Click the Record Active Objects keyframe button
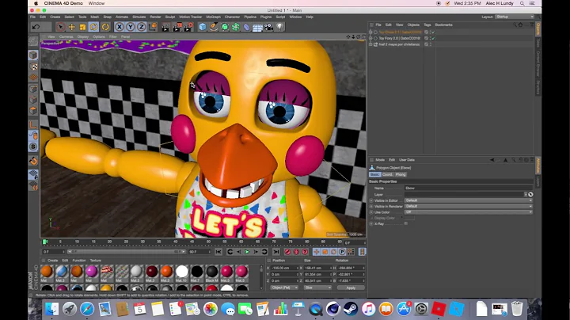This screenshot has height=320, width=570. pyautogui.click(x=287, y=252)
